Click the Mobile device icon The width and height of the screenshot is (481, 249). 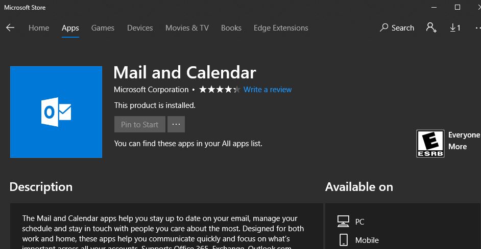coord(343,240)
